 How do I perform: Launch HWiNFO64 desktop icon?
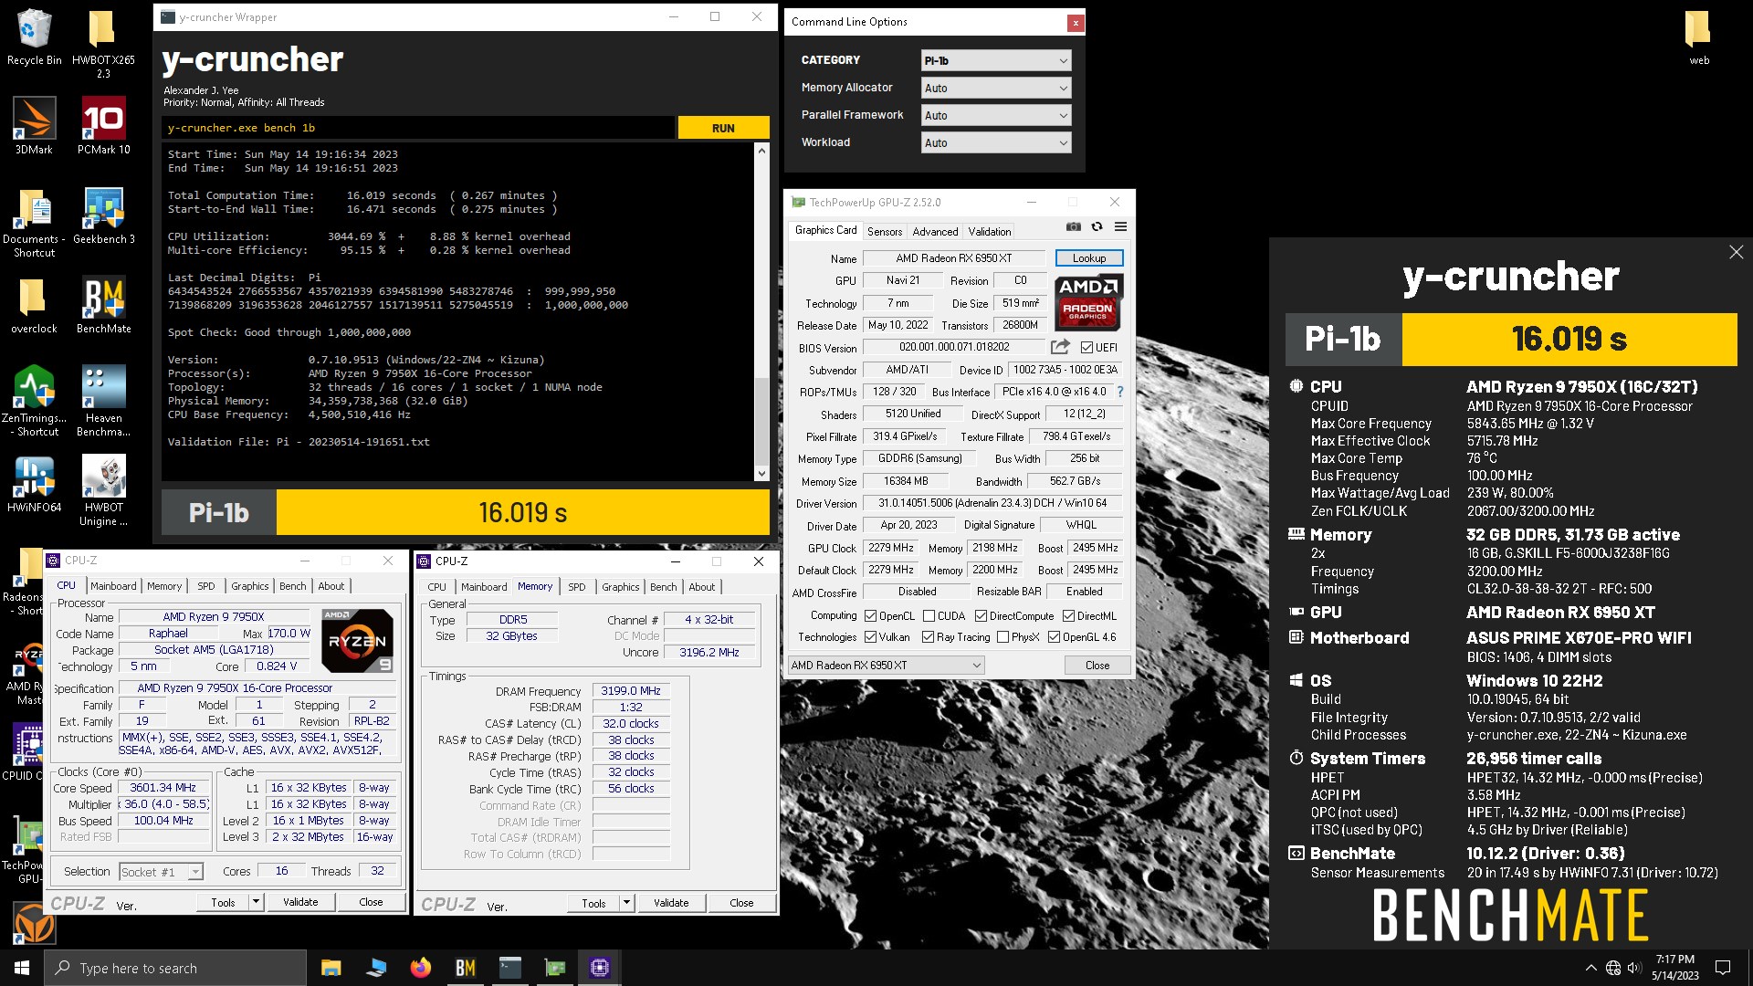[34, 485]
